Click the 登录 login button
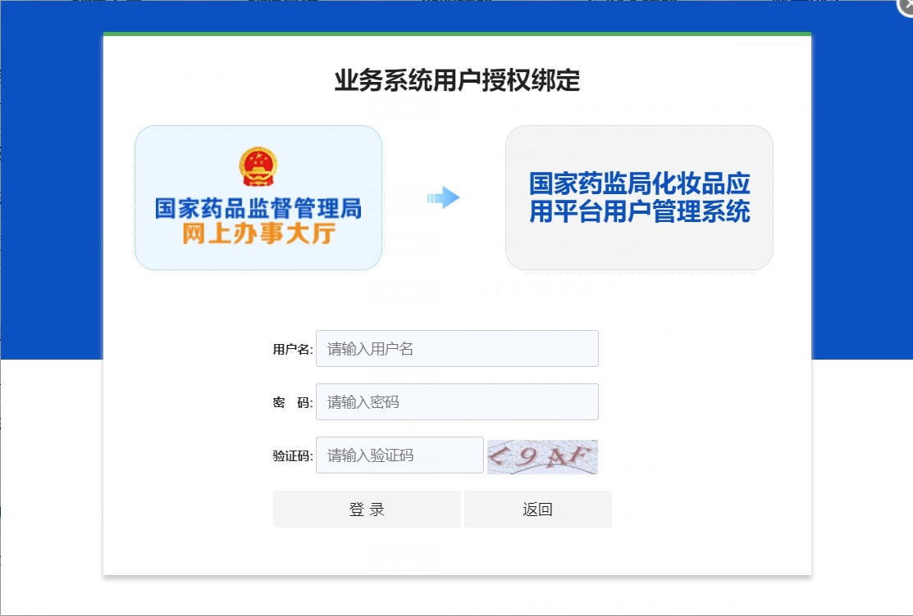The width and height of the screenshot is (913, 616). 367,509
